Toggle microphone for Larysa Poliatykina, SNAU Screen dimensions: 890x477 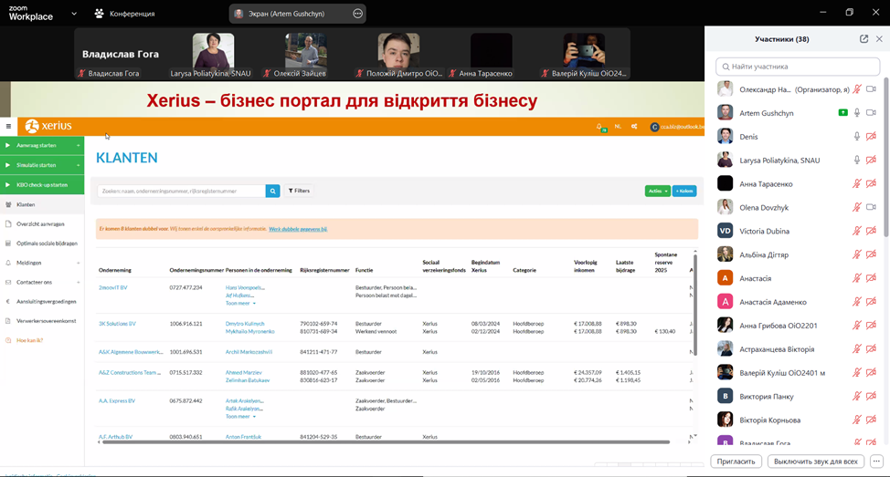(857, 161)
